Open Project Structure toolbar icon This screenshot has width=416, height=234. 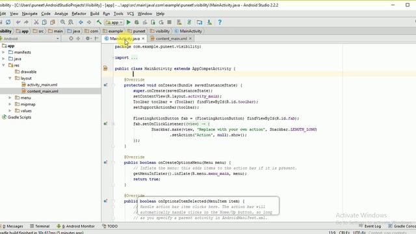pyautogui.click(x=200, y=22)
